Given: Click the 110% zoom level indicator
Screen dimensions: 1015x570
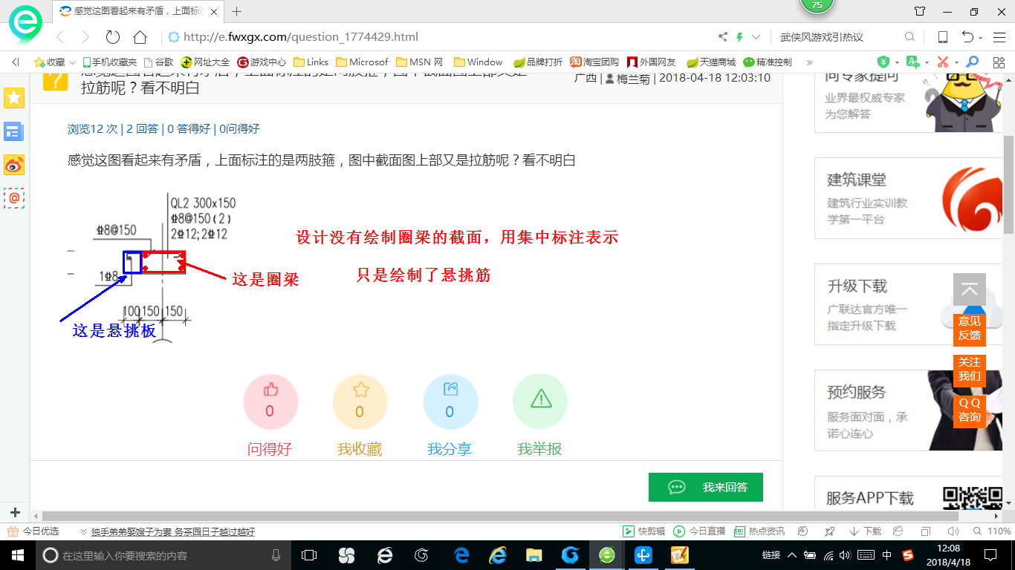Looking at the screenshot, I should [x=992, y=531].
